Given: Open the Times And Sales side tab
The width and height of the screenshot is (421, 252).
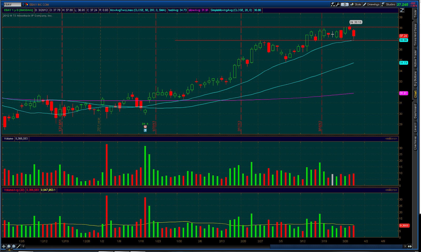Looking at the screenshot, I should pyautogui.click(x=415, y=34).
